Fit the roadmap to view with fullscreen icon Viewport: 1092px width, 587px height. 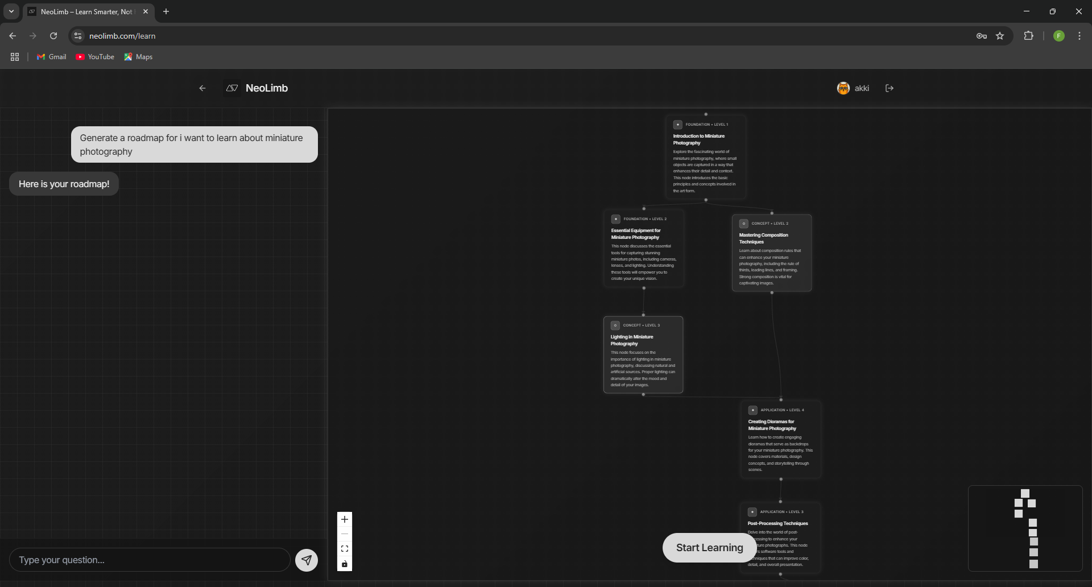pyautogui.click(x=344, y=548)
